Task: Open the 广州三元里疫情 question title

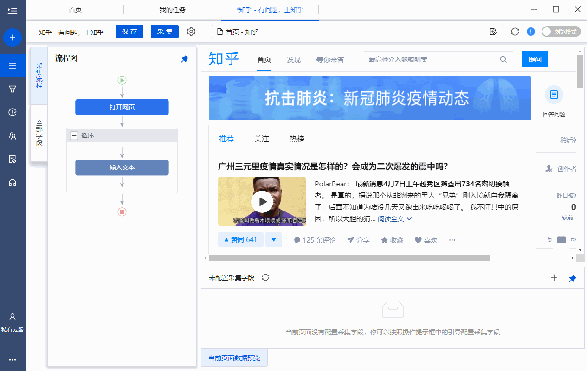Action: 333,166
